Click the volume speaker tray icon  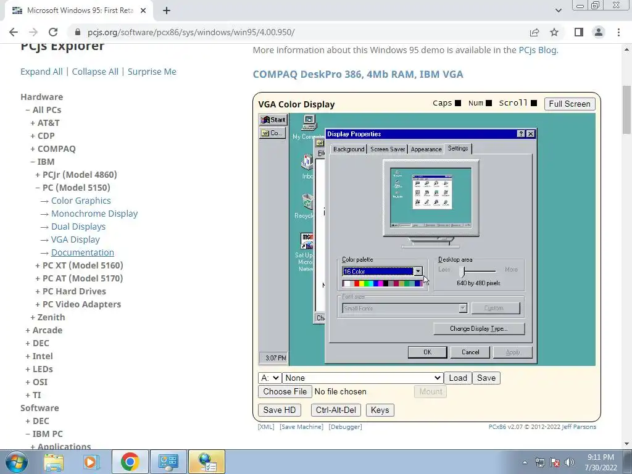pos(570,462)
